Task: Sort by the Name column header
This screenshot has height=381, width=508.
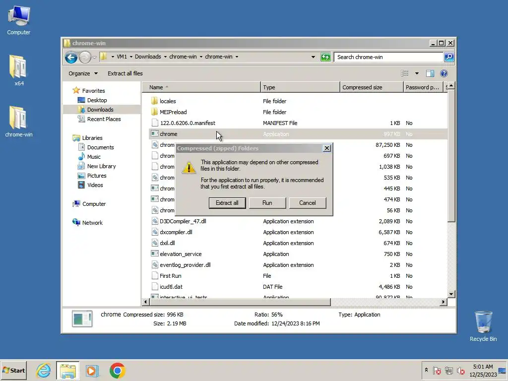Action: (x=201, y=87)
